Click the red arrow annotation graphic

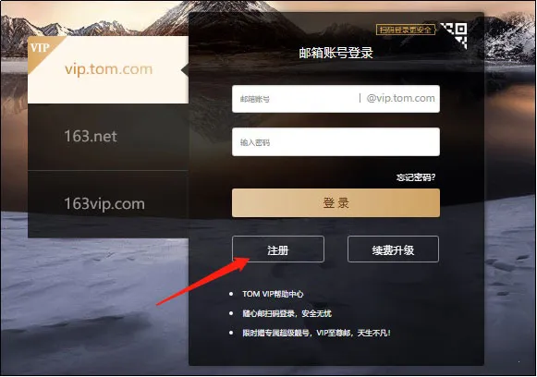[203, 281]
